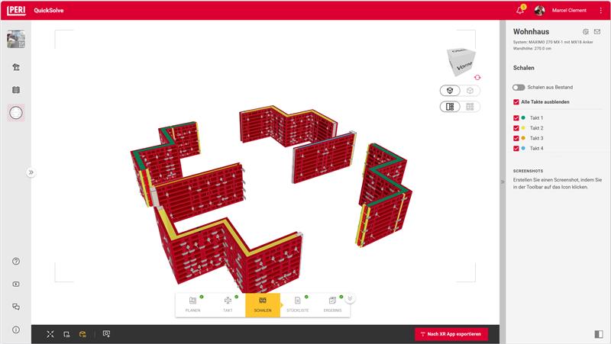Open the email icon next to Wohnhaus
Viewport: 611px width, 344px height.
597,31
